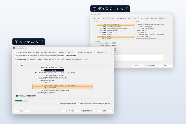
Task: Click the device panel vertical scrollbar
Action: (133, 28)
